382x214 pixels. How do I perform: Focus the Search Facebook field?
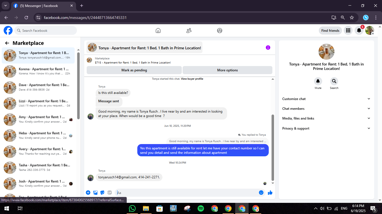coord(46,31)
